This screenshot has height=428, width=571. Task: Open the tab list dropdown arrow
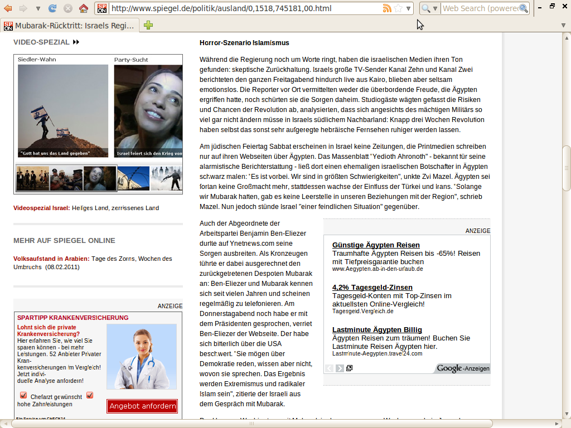563,26
